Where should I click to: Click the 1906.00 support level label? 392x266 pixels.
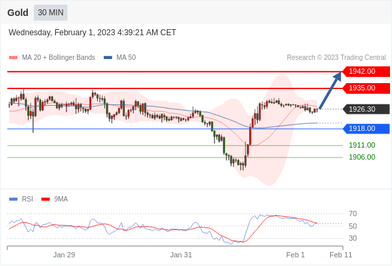click(362, 157)
